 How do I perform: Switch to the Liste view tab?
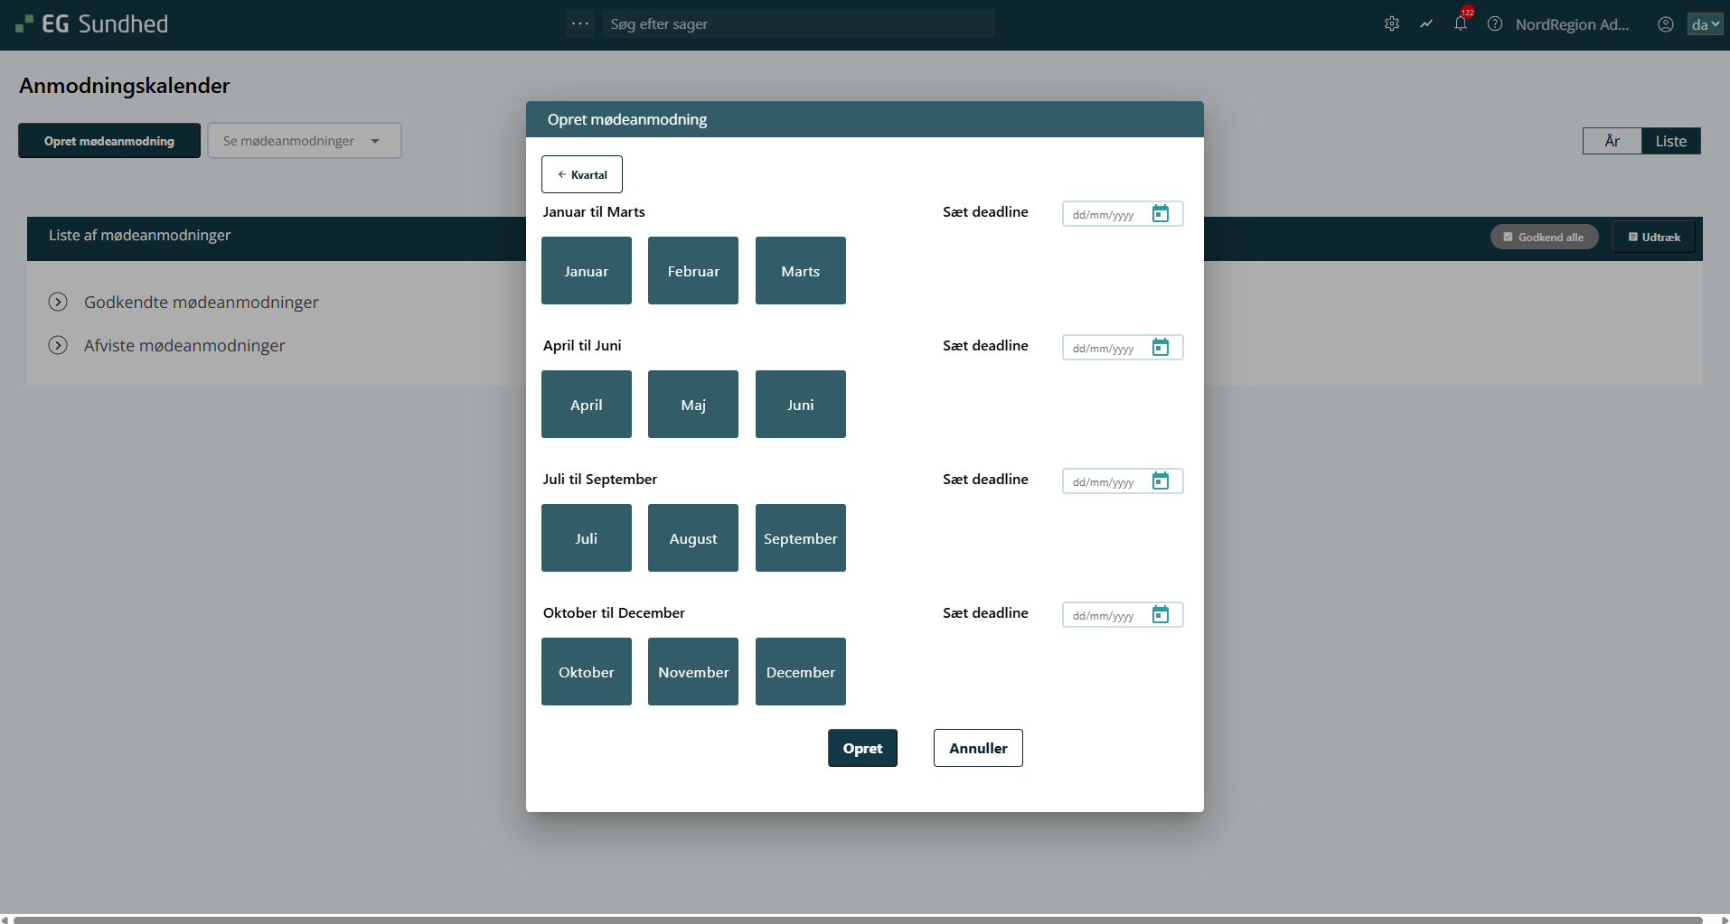pyautogui.click(x=1670, y=141)
